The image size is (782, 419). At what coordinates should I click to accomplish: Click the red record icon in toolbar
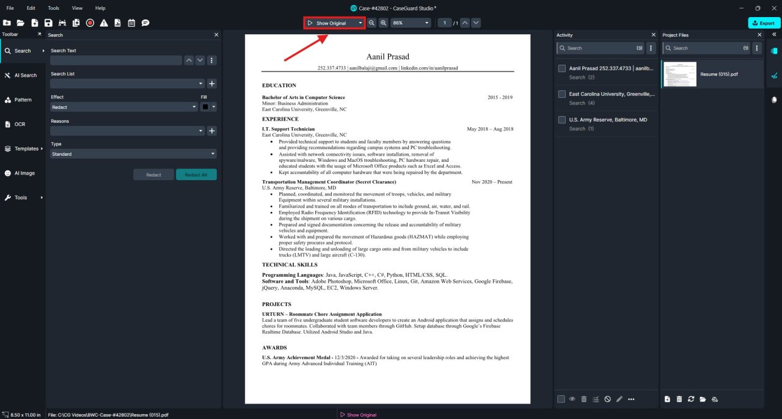(x=90, y=23)
